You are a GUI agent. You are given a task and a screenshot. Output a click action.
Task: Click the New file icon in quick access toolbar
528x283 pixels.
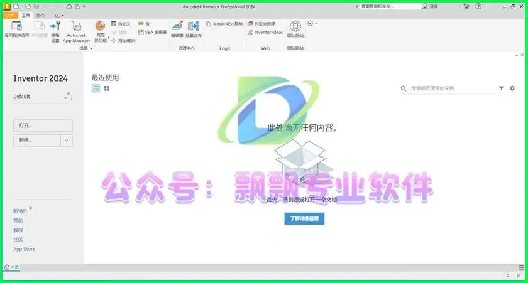(16, 6)
